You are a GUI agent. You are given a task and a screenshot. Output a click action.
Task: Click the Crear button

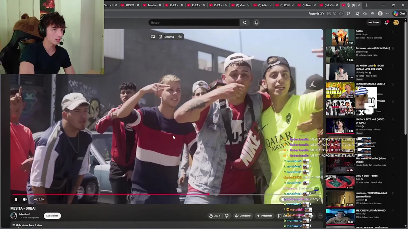(374, 23)
